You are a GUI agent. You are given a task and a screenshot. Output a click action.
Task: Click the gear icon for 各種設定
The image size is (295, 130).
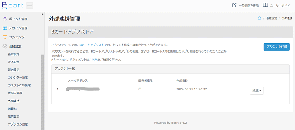pos(5,46)
